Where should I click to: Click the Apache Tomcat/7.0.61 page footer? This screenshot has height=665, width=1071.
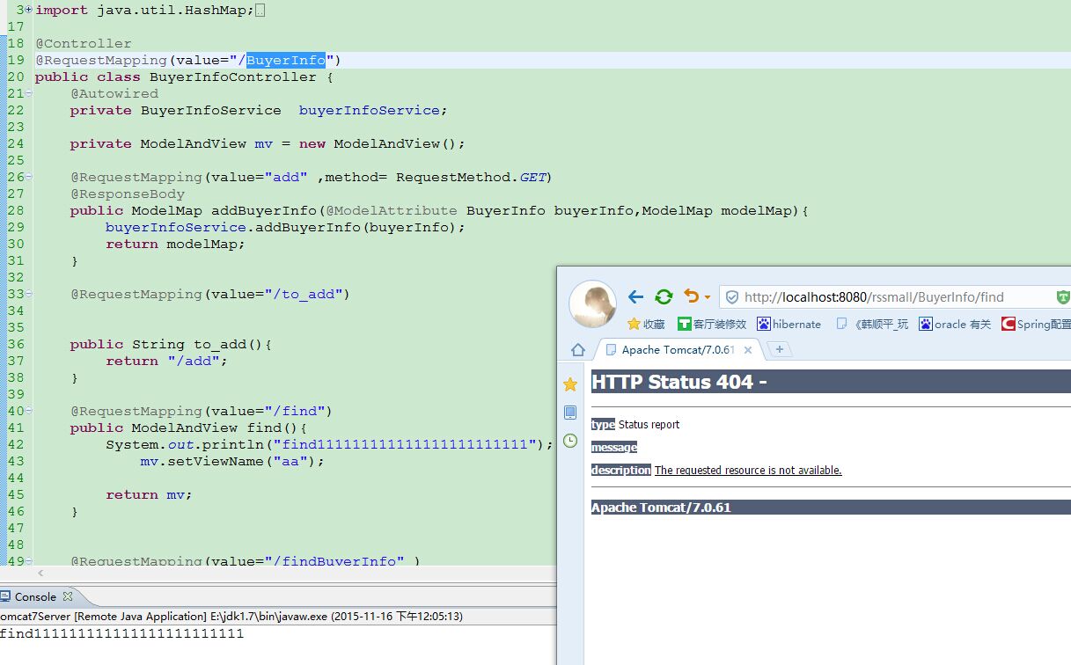click(661, 508)
